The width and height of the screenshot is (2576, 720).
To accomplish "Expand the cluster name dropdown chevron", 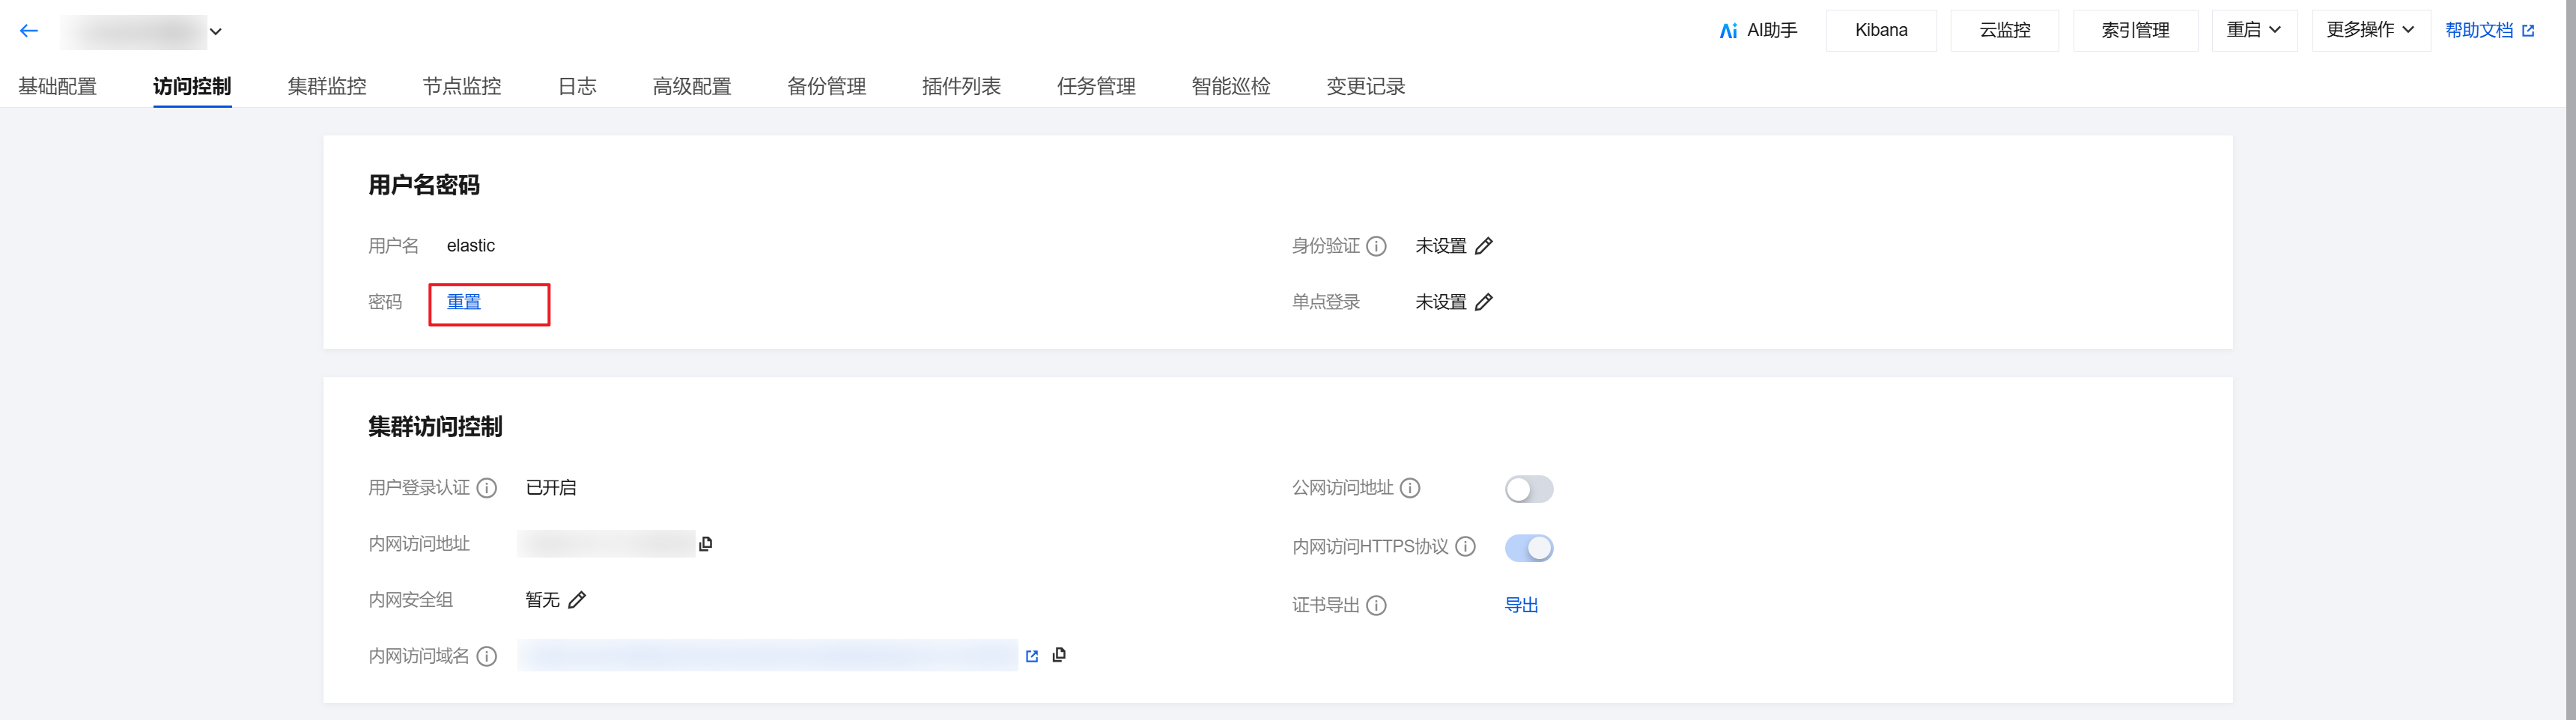I will 215,32.
